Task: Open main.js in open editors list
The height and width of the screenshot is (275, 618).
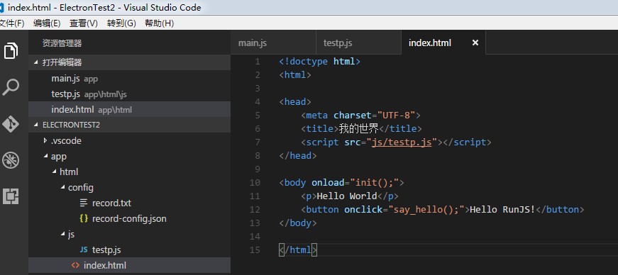Action: tap(129, 79)
